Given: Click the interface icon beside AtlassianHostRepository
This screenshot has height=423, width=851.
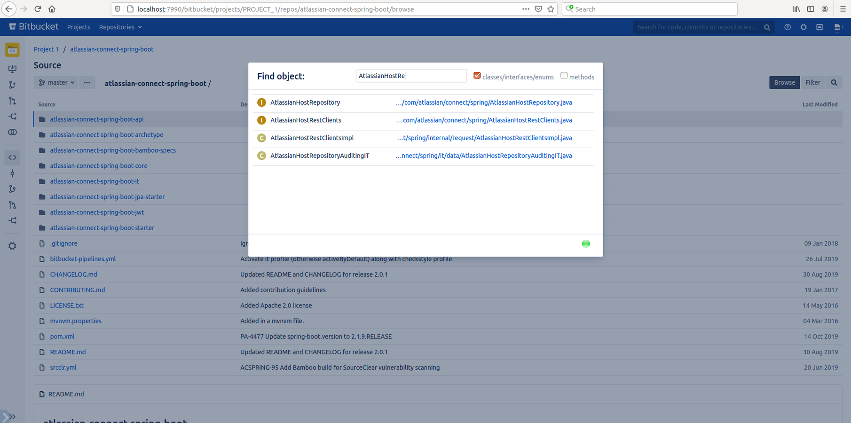Looking at the screenshot, I should click(x=261, y=102).
